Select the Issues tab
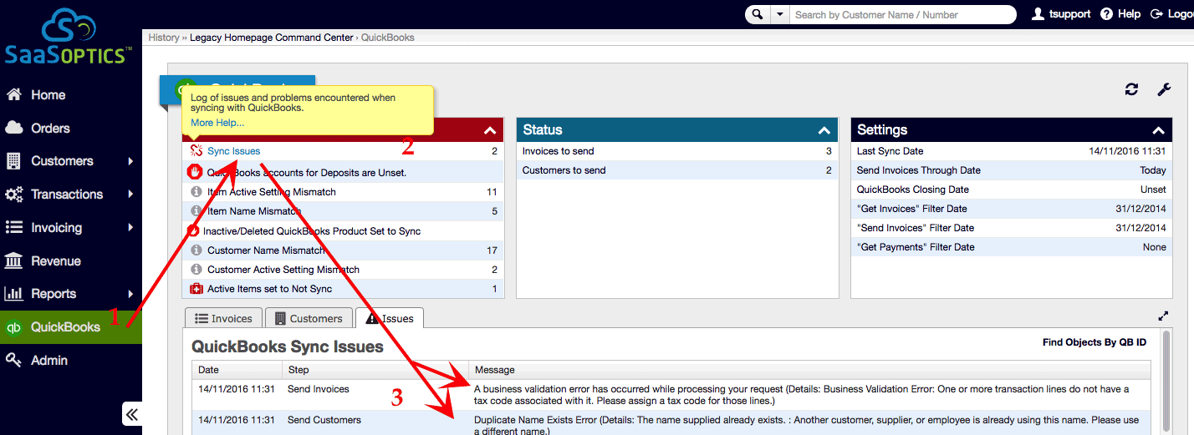 [390, 318]
